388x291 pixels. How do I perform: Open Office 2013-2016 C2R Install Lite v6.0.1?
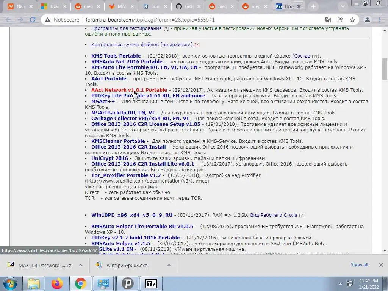(142, 164)
